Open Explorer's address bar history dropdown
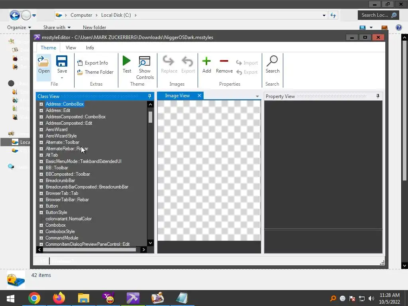The image size is (408, 306). click(x=324, y=16)
